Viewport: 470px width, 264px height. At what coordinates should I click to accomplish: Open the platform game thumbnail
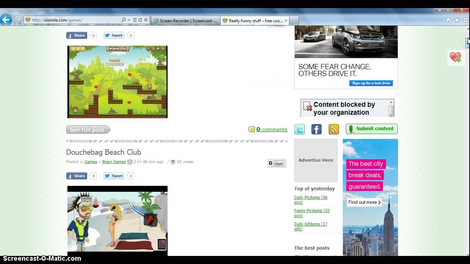pos(117,82)
